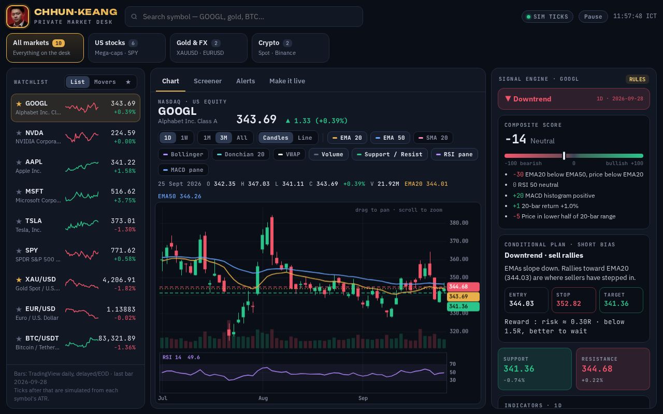Toggle the EUR/USD favorite star
Screen dimensions: 663x414
[x=19, y=309]
